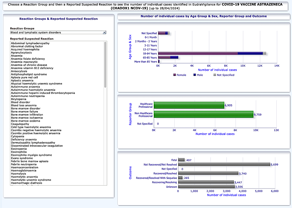Pick the 'Febrile neutropenia' reaction

coord(24,164)
